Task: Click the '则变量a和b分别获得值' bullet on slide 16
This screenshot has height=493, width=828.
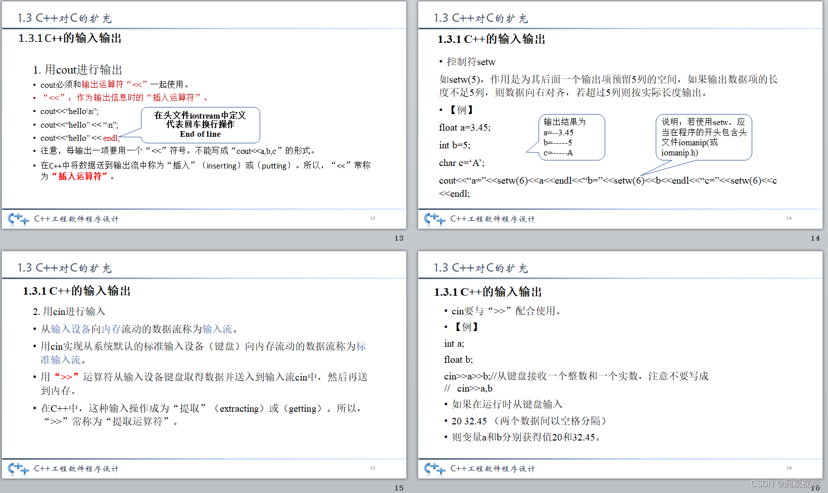Action: tap(523, 437)
